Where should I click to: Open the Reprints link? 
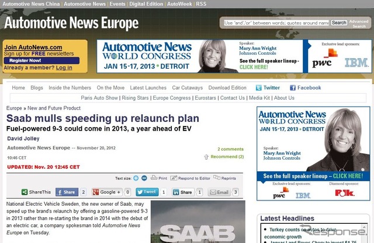point(224,178)
